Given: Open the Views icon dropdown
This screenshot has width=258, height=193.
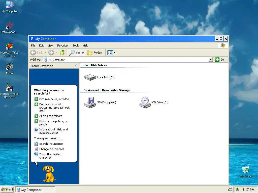Looking at the screenshot, I should (111, 53).
